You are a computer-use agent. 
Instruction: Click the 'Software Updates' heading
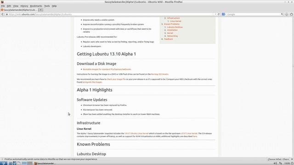pyautogui.click(x=92, y=100)
